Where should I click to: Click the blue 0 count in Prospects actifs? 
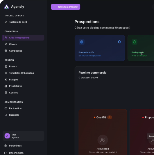[119, 42]
